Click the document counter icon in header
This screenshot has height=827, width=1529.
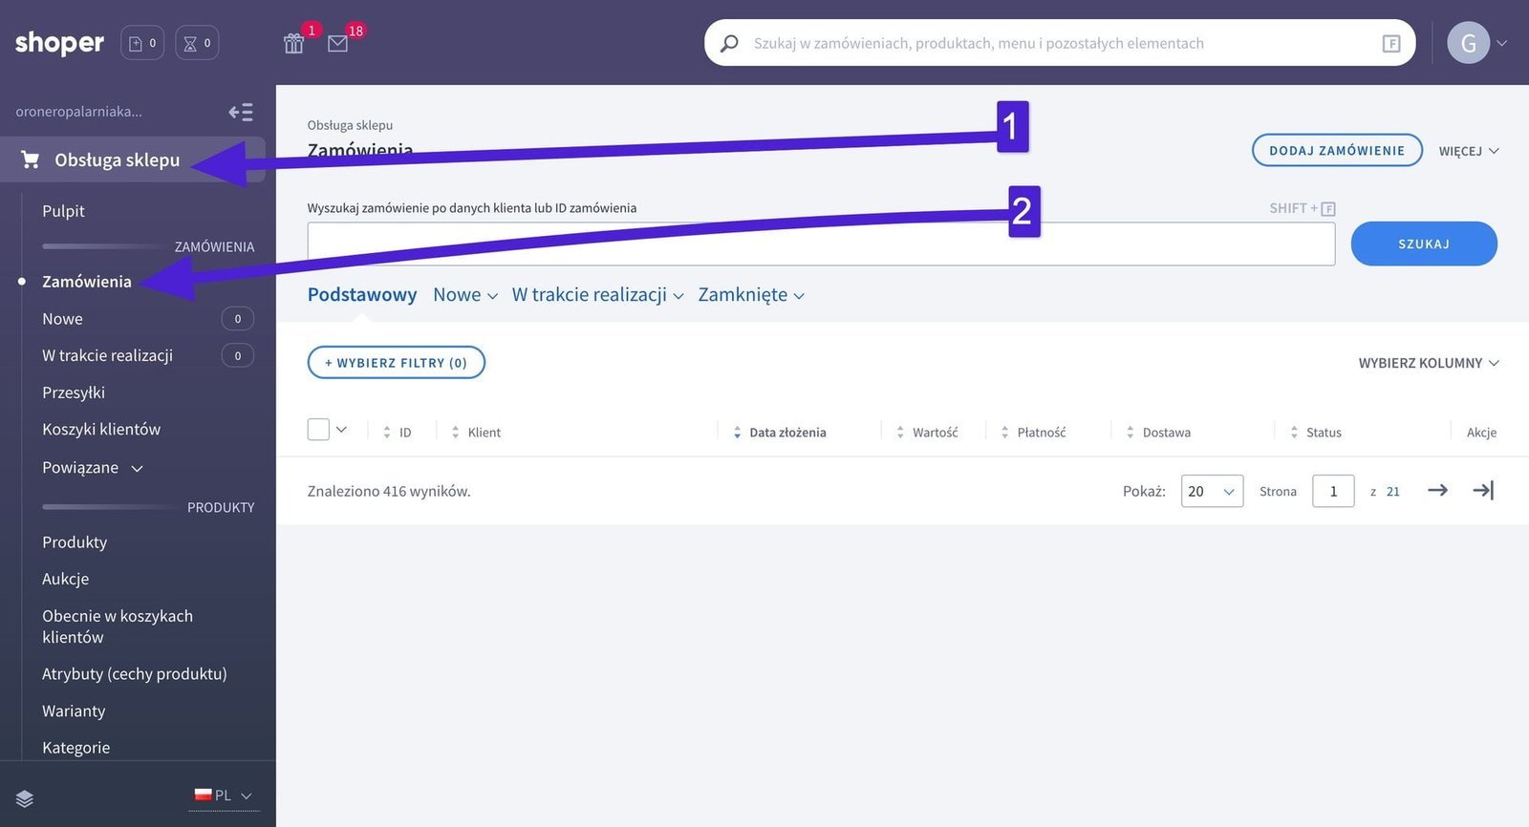click(x=141, y=43)
